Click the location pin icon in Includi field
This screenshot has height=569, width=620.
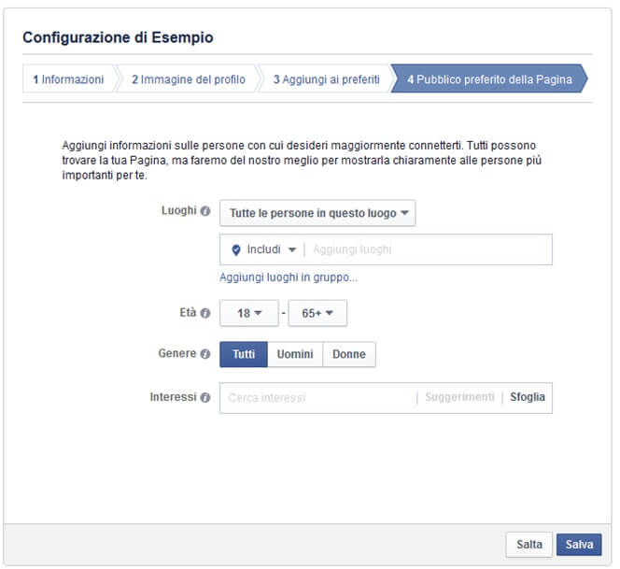tap(236, 250)
